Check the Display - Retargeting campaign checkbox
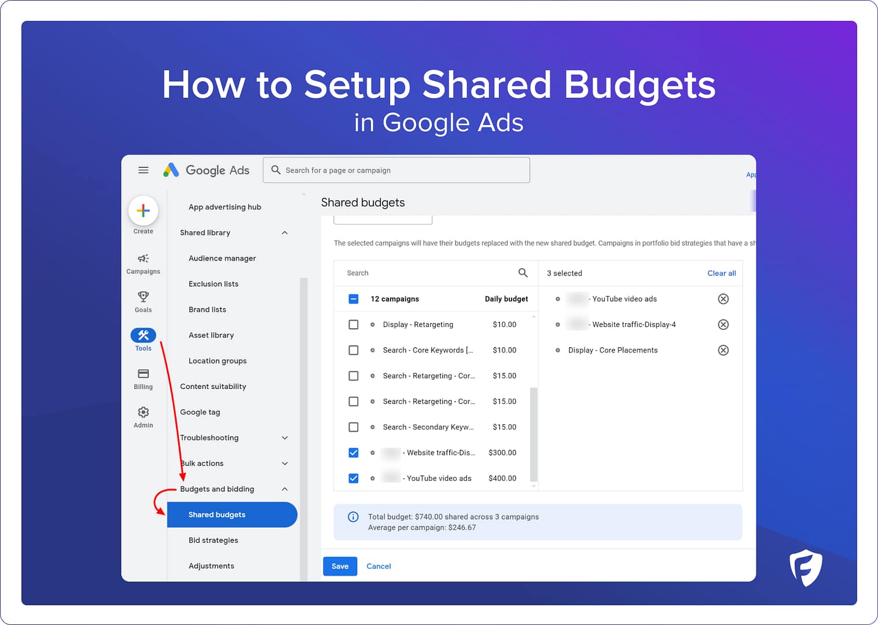 click(354, 325)
